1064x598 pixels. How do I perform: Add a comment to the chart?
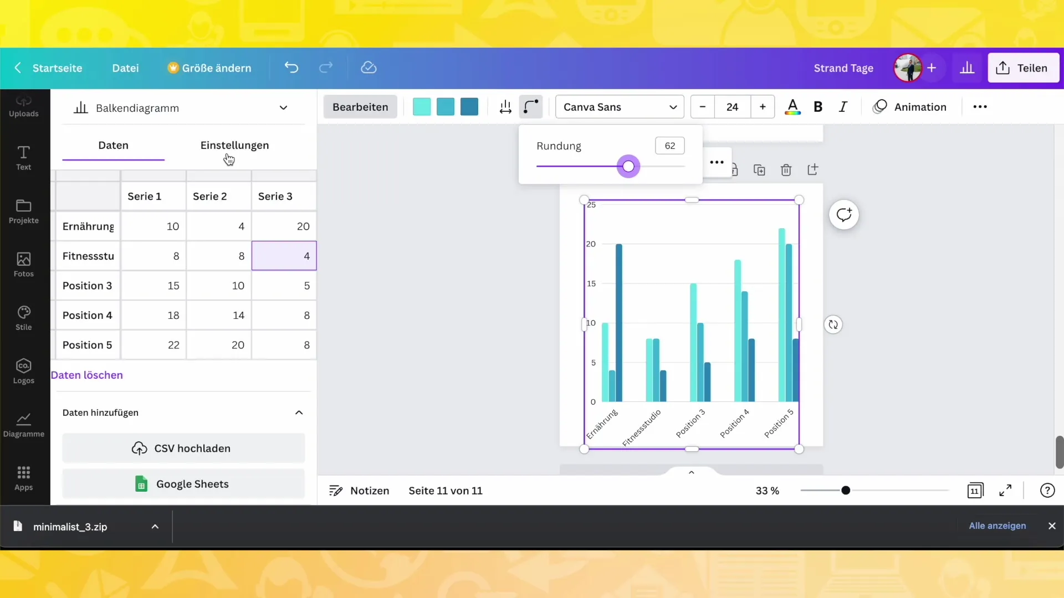tap(844, 215)
